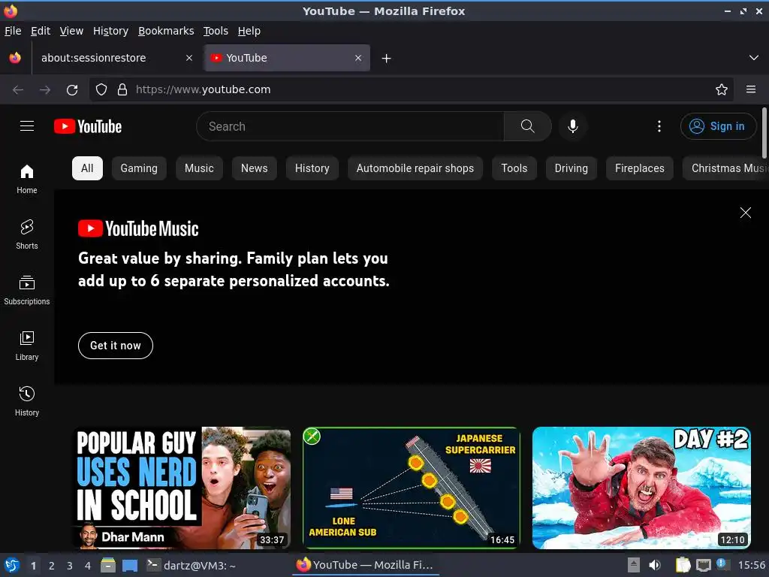The width and height of the screenshot is (769, 577).
Task: Go to Home in sidebar
Action: [x=27, y=179]
